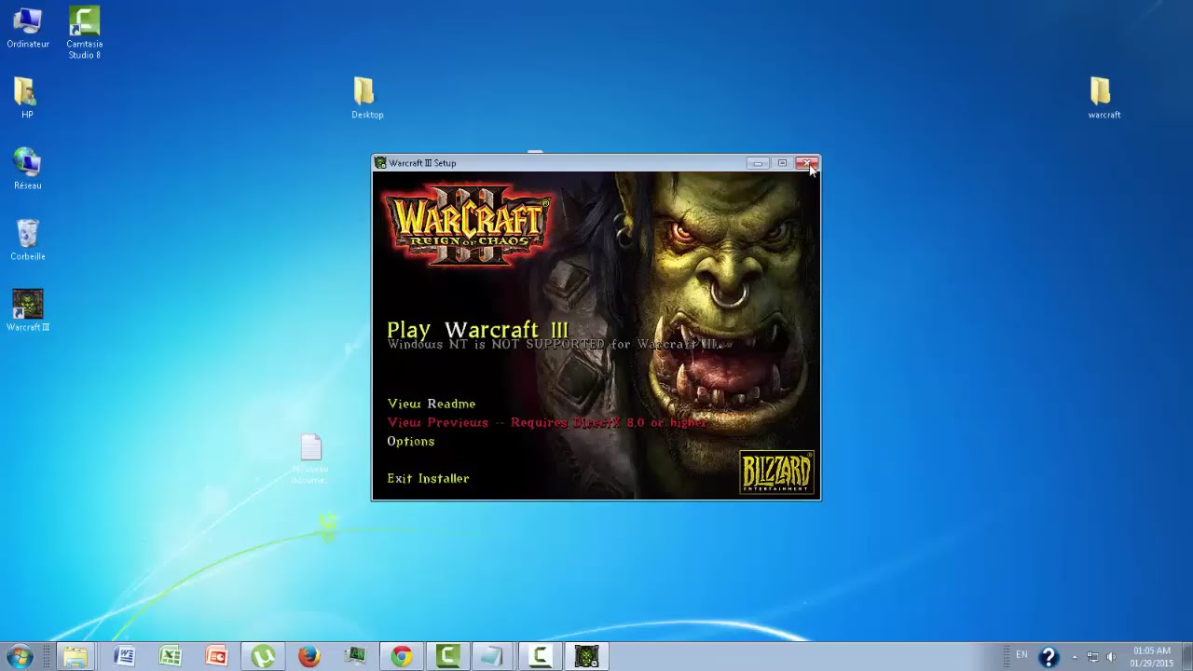Select the Réseau desktop icon
Screen dimensions: 1193x671
tap(28, 169)
